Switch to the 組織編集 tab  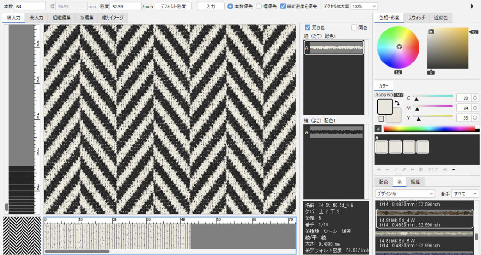point(62,18)
